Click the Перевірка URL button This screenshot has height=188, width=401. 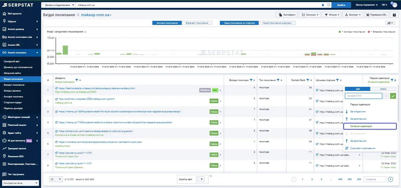376,15
